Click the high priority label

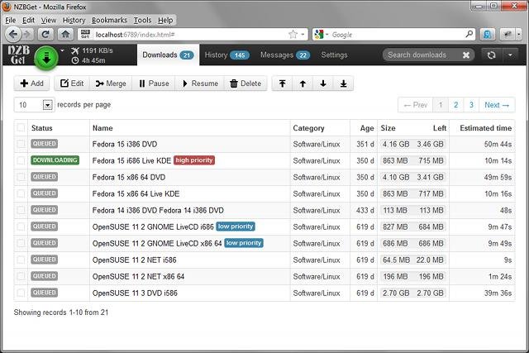194,160
